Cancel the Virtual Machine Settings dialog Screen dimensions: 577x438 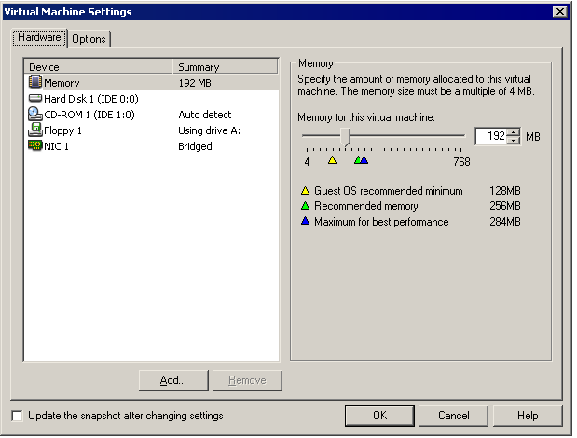click(x=454, y=416)
